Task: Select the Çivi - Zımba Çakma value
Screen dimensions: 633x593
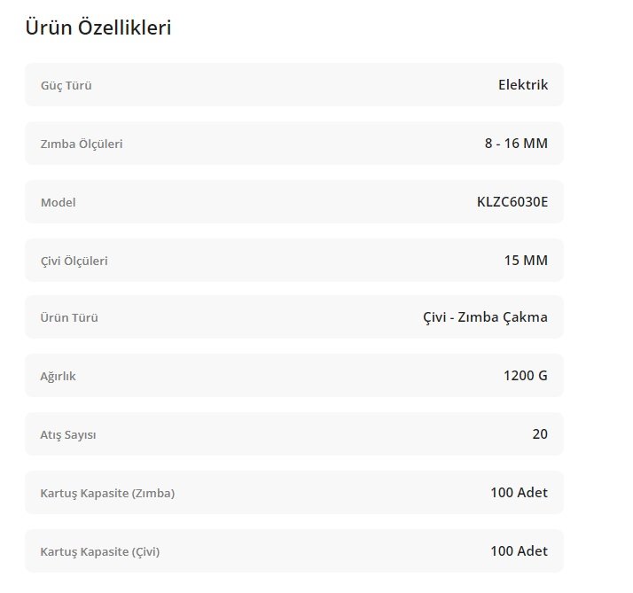Action: pyautogui.click(x=485, y=317)
